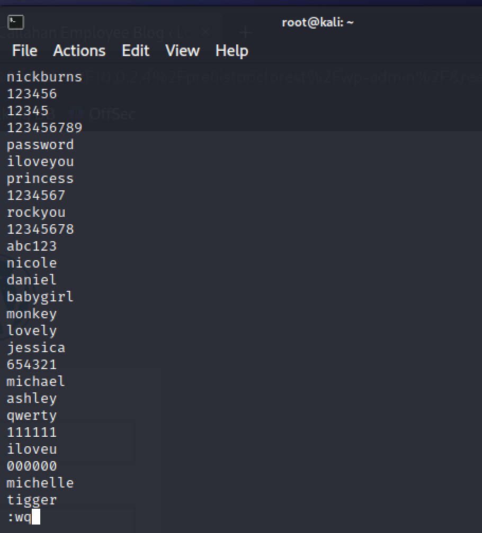482x533 pixels.
Task: Open the Actions menu
Action: [x=79, y=51]
